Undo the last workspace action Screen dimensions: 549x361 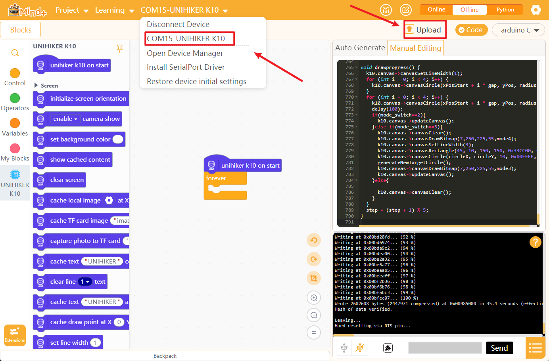(x=314, y=240)
